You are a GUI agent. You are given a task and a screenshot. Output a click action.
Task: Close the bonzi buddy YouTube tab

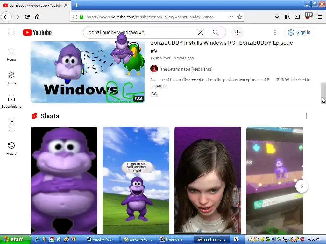coord(66,5)
